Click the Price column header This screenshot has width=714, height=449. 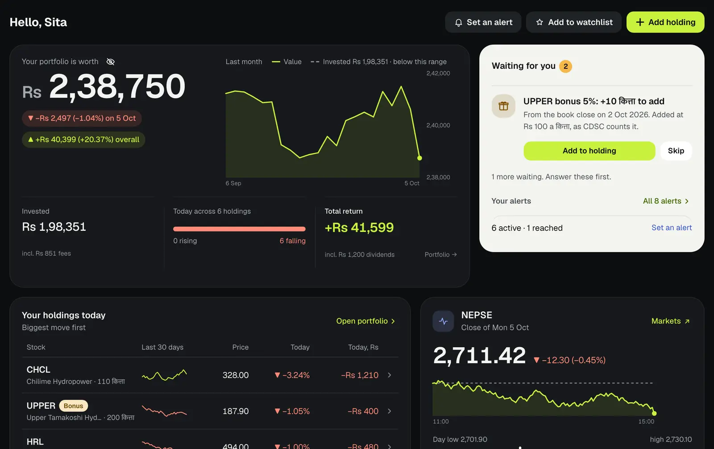240,347
